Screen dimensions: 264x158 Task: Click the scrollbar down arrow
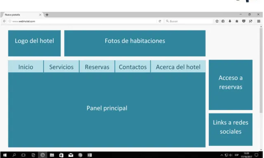[261, 150]
